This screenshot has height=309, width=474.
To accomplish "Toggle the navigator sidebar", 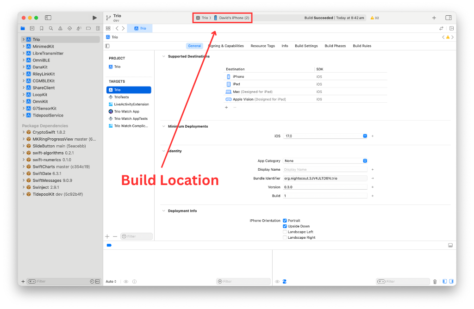I will [x=48, y=18].
